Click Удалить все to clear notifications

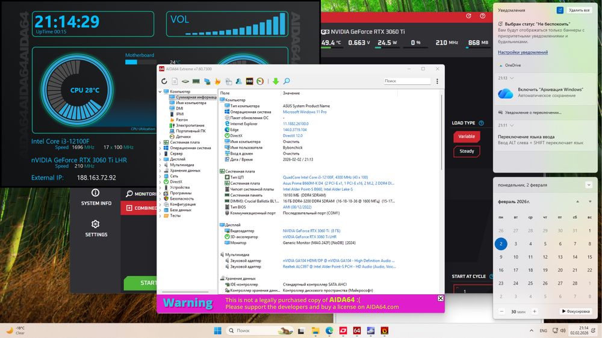pos(579,10)
